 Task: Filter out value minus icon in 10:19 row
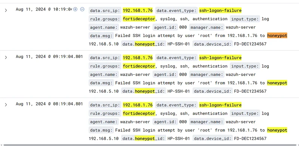(82, 9)
